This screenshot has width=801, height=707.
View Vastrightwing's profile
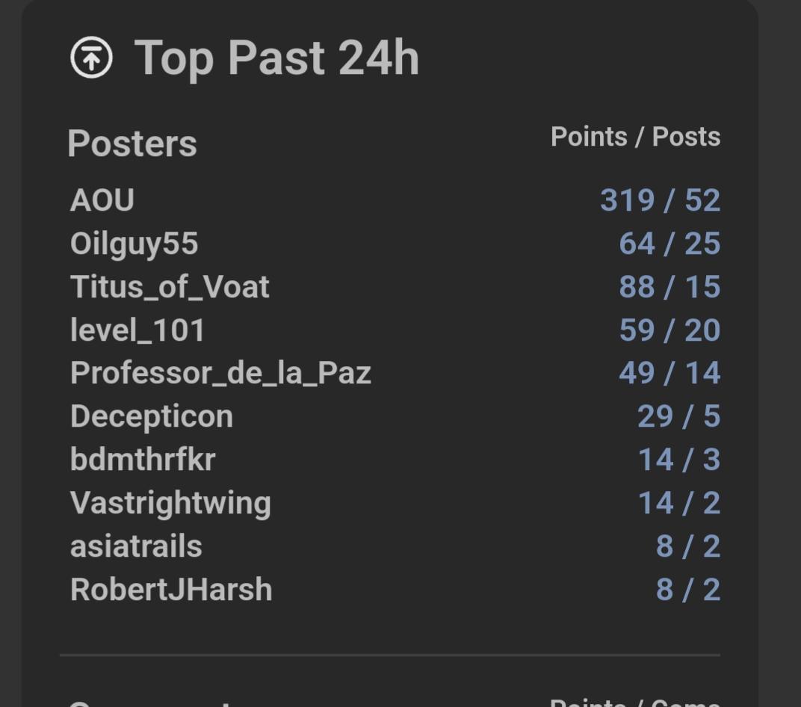pos(170,503)
